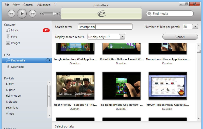The width and height of the screenshot is (203, 129).
Task: Click the Moment.me iPhone App Review title
Action: (x=168, y=59)
